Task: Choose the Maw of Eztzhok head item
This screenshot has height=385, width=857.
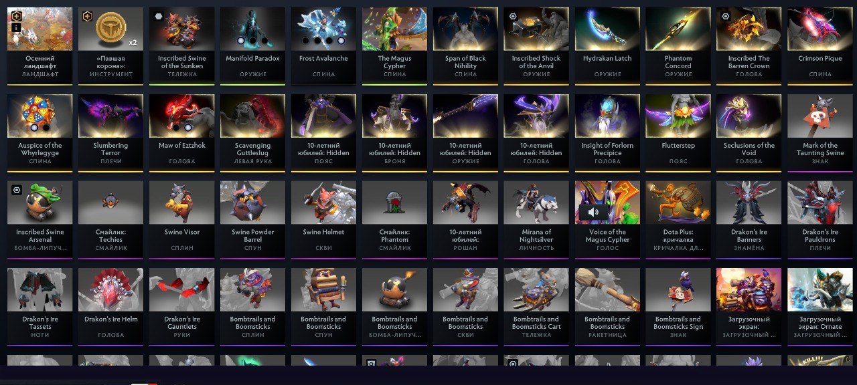Action: point(181,131)
